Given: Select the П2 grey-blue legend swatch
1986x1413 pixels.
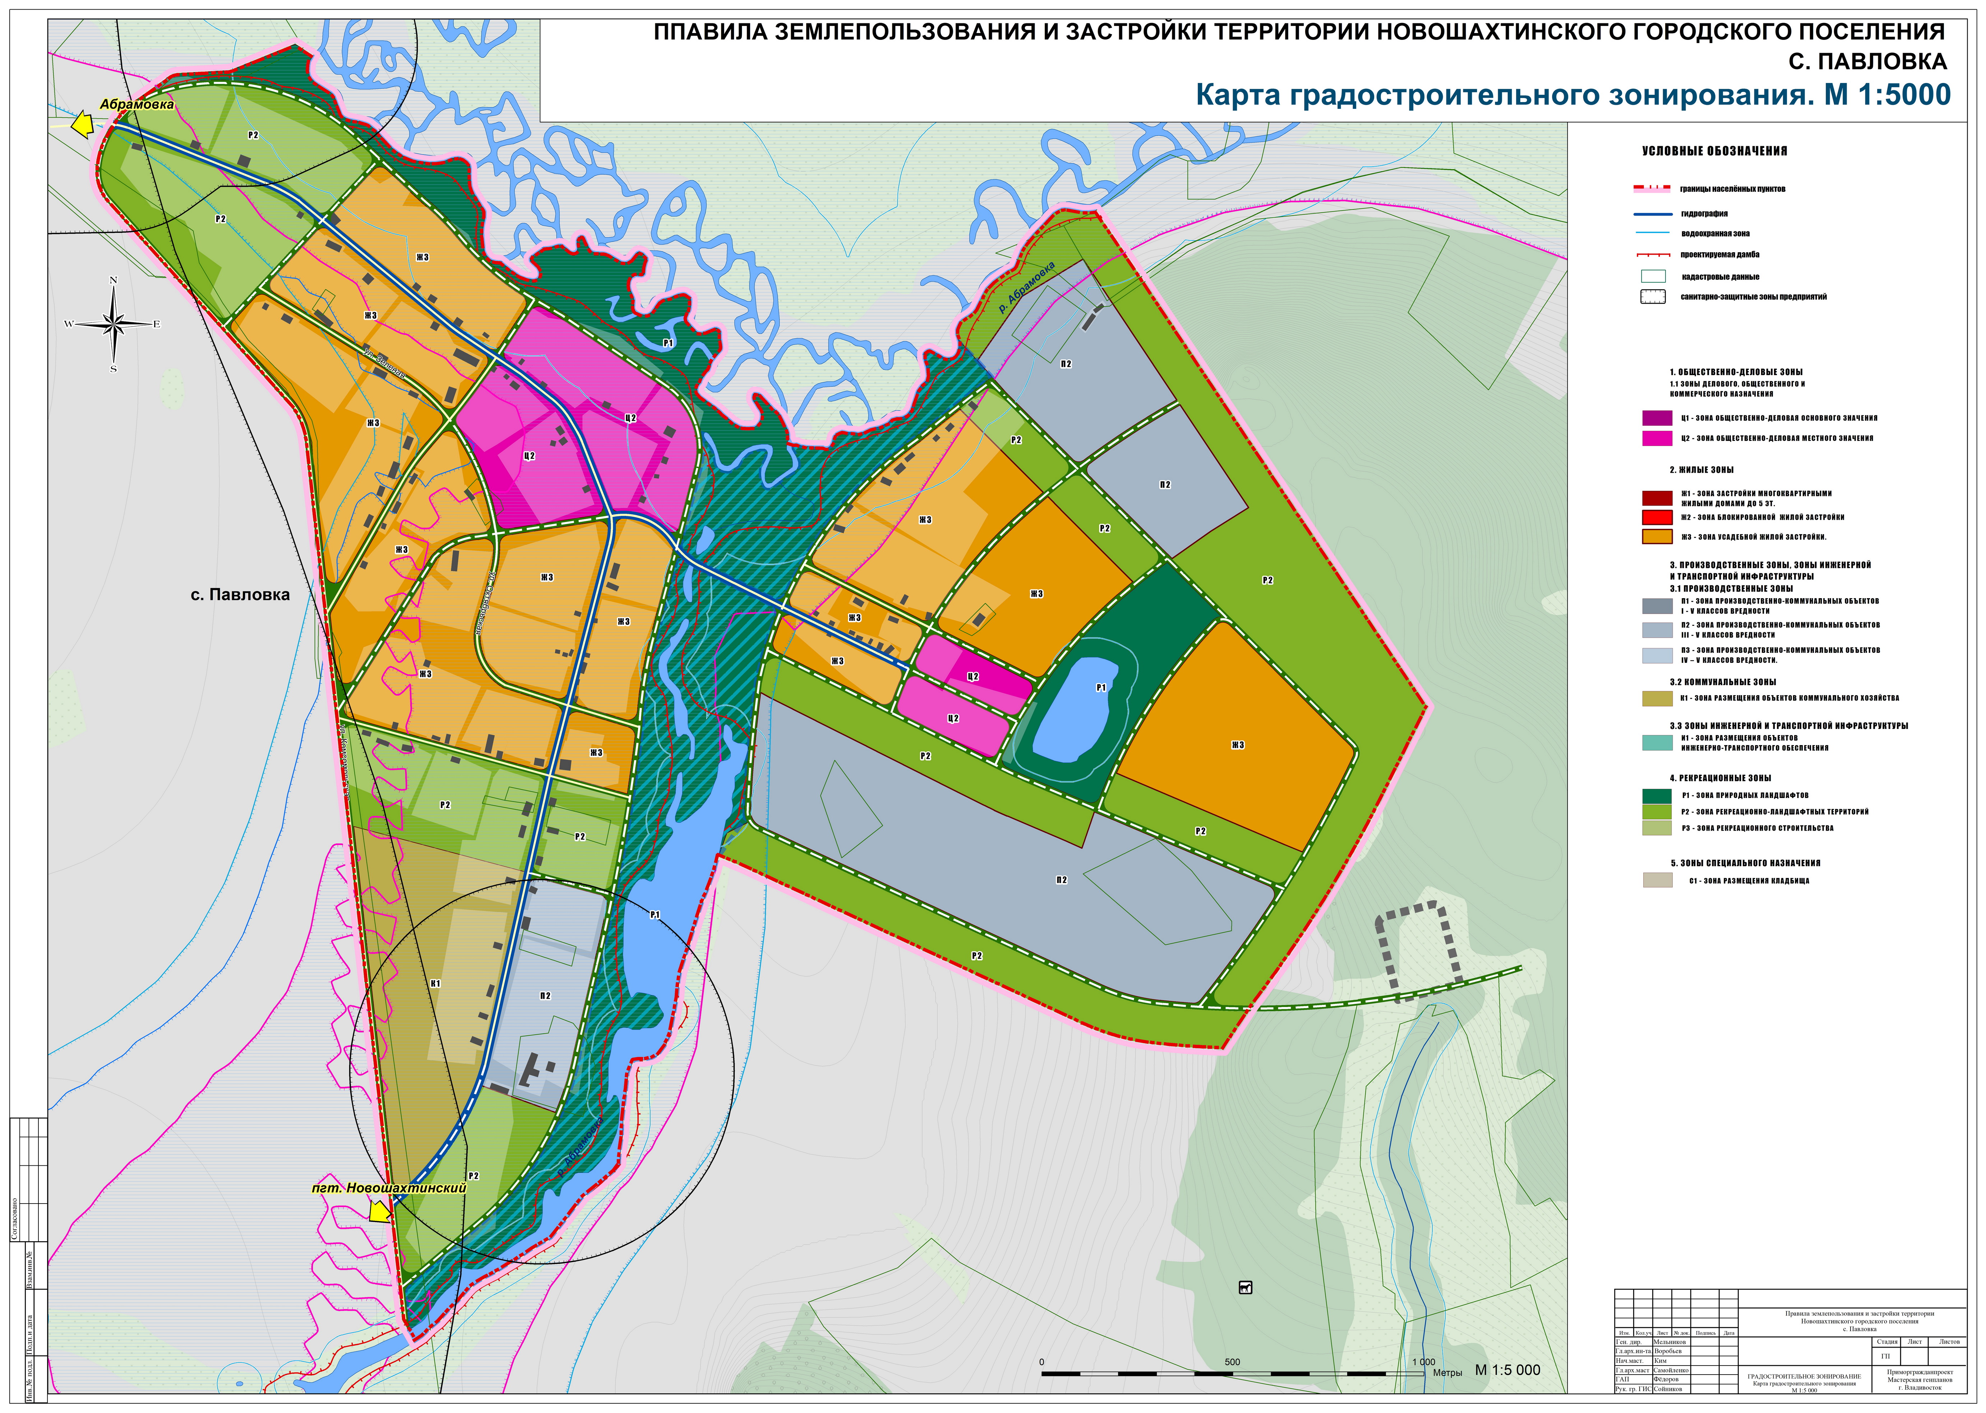Looking at the screenshot, I should 1657,630.
